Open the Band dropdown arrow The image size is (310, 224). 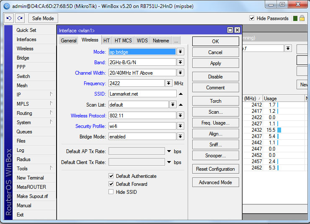tap(181, 62)
